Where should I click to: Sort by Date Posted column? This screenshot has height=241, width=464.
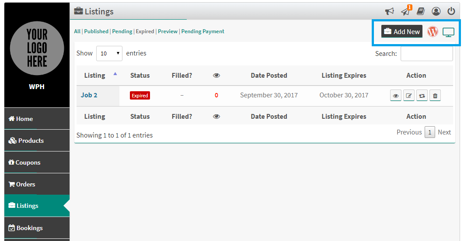pyautogui.click(x=269, y=75)
